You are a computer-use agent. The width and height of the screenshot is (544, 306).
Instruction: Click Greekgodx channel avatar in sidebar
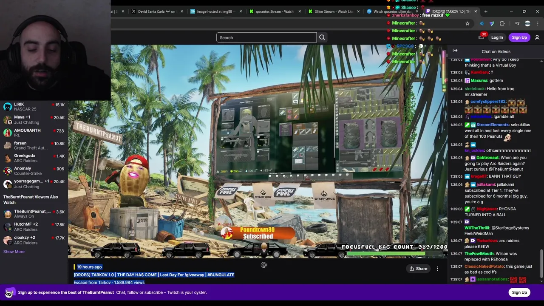coord(7,158)
